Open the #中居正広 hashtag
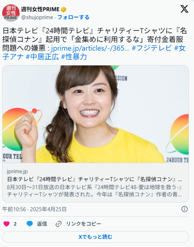194x247 pixels. pyautogui.click(x=42, y=57)
